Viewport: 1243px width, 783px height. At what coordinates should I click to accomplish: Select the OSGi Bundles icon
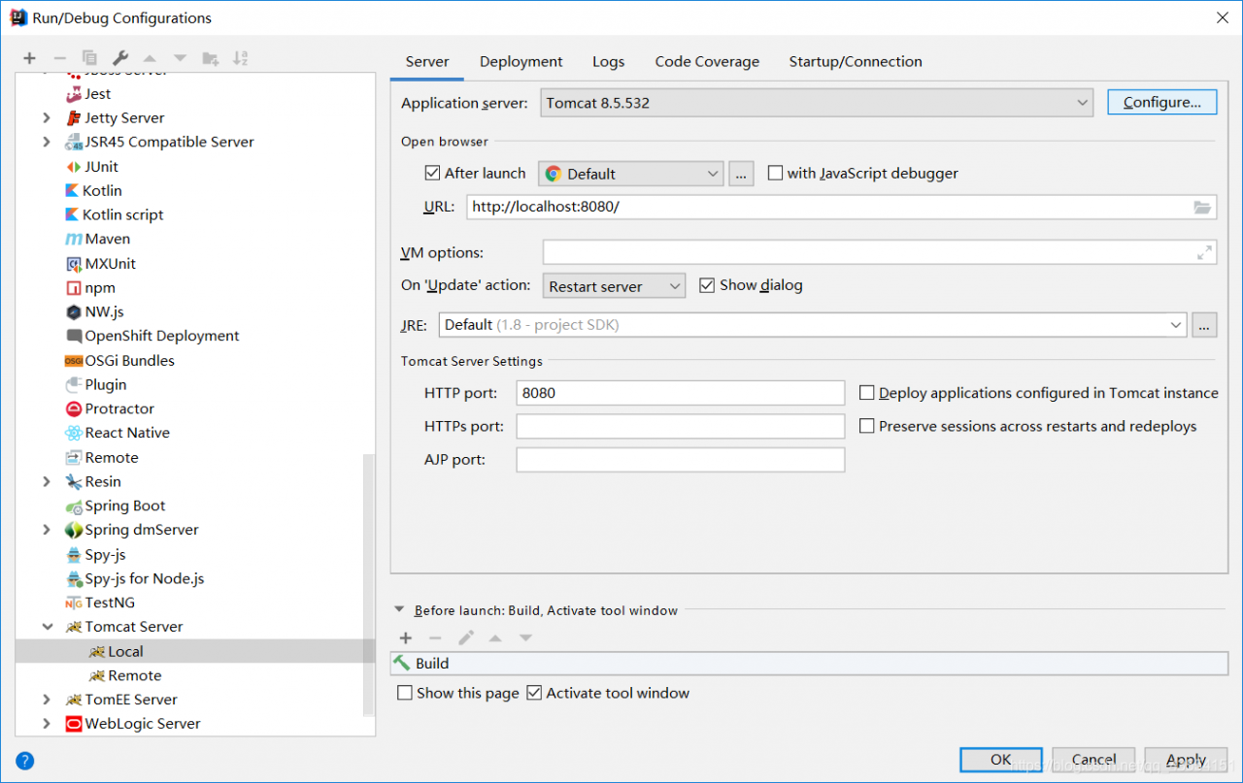point(74,361)
